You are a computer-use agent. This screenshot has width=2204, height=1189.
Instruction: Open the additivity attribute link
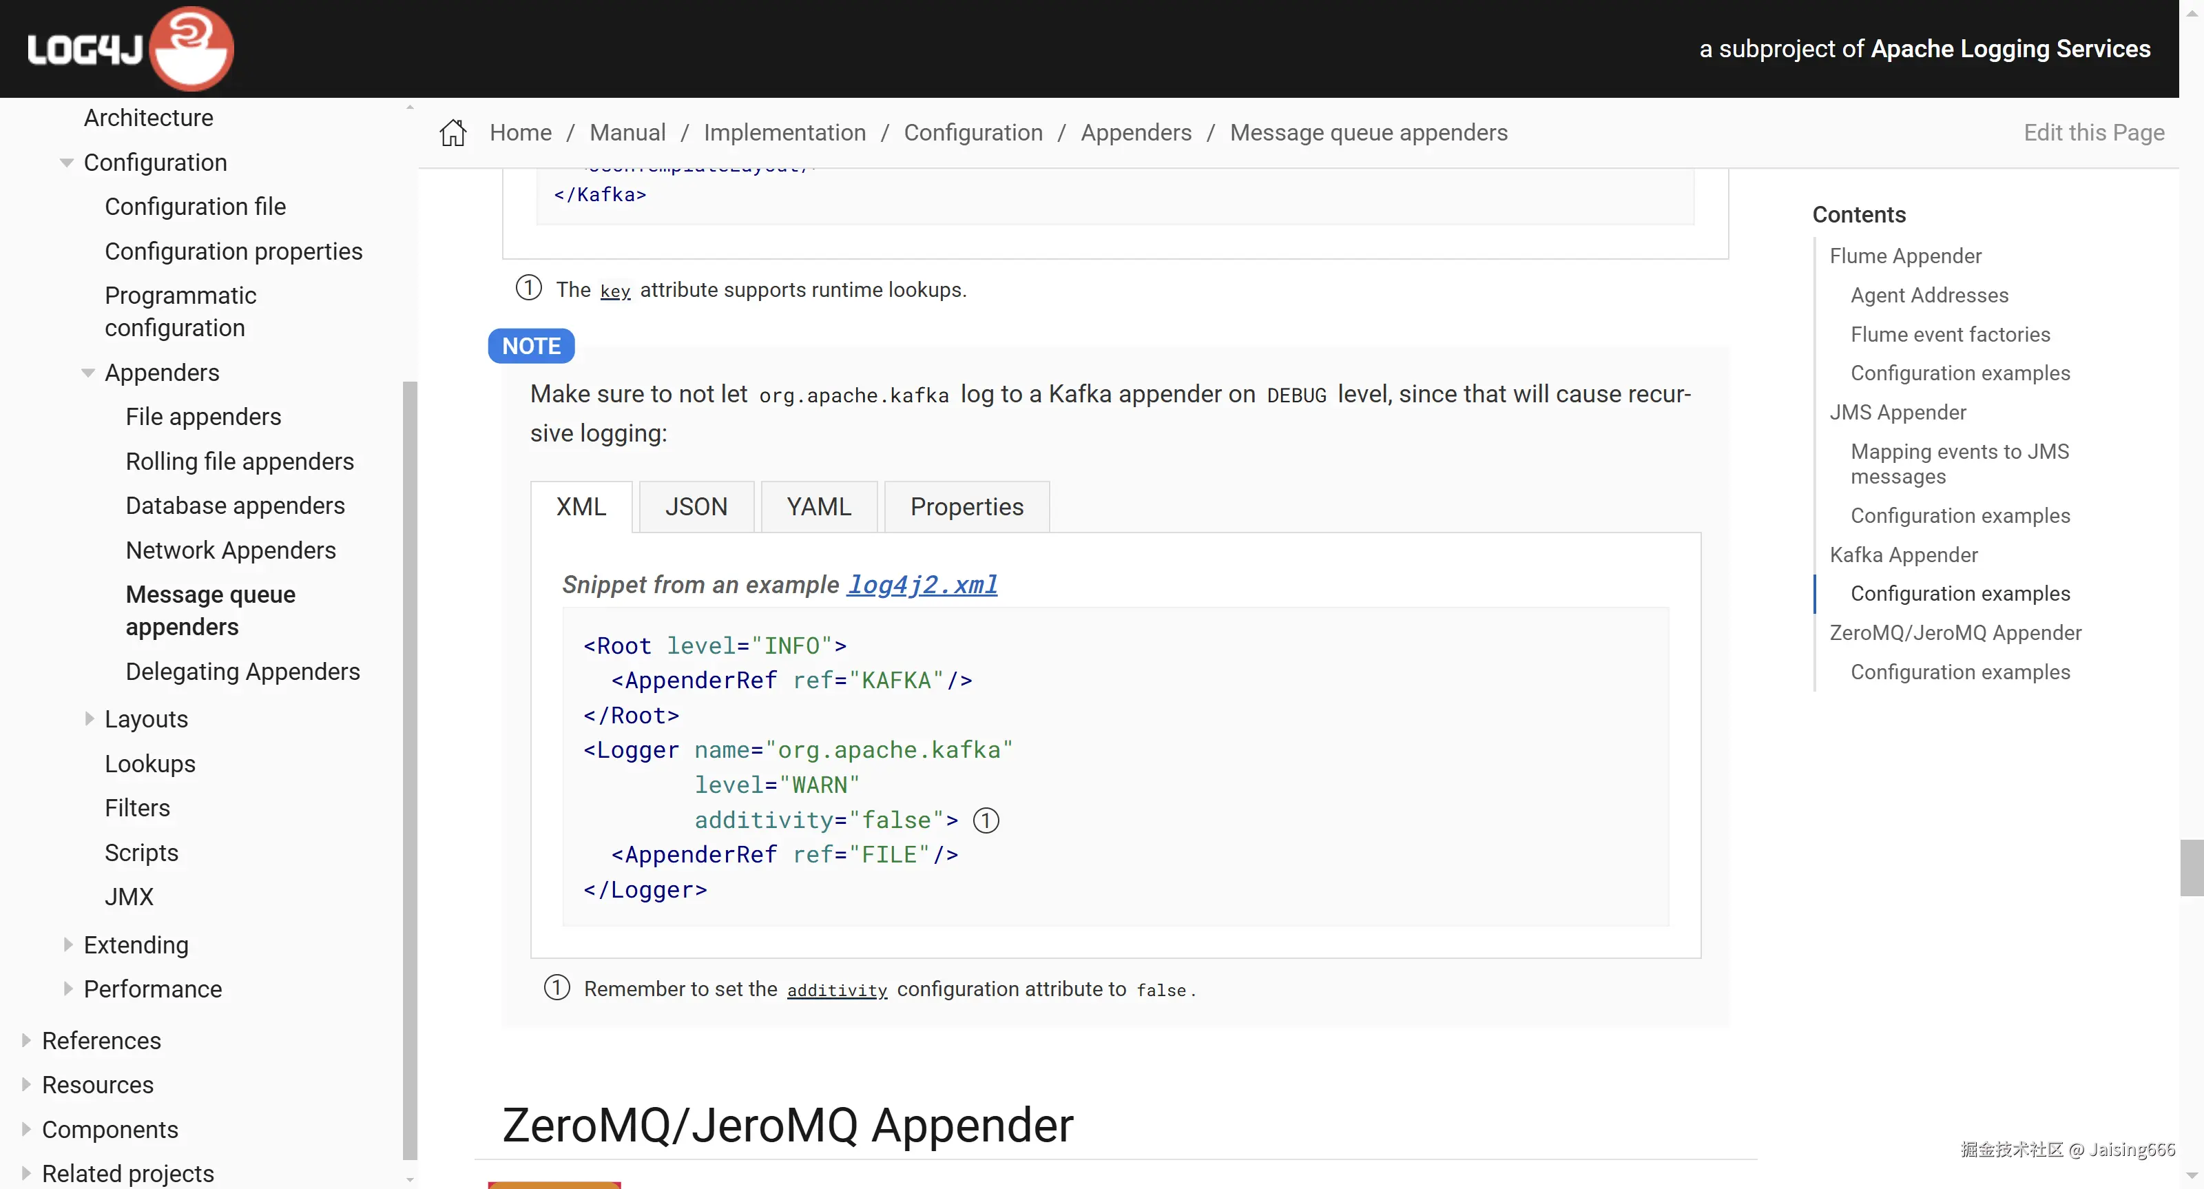(836, 991)
